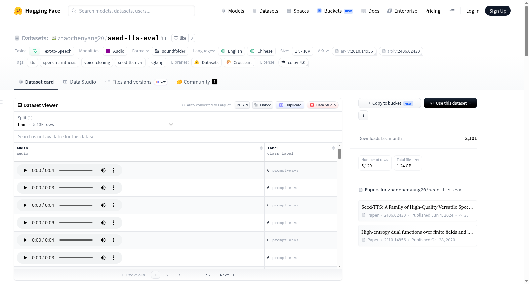Click the Embed button
The height and width of the screenshot is (284, 529).
coord(263,105)
